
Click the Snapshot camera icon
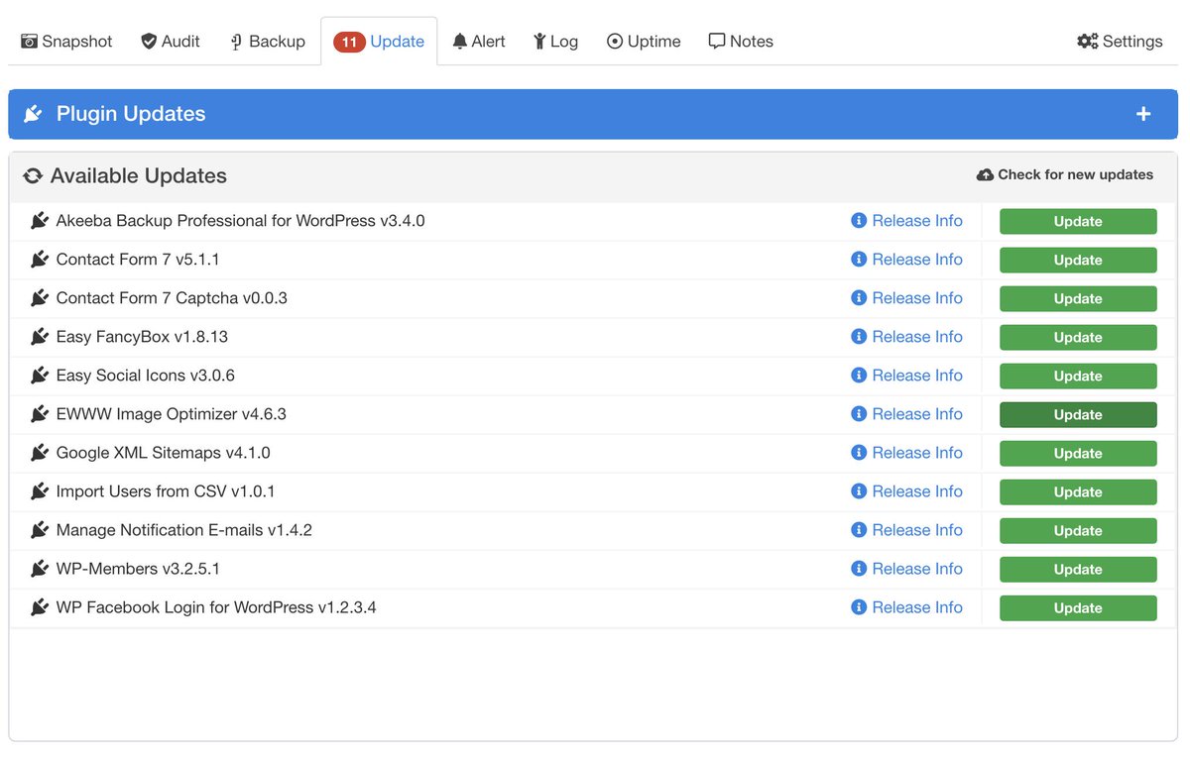[28, 41]
